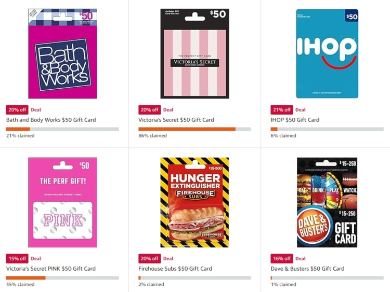Click the 35% claimed progress bar
Viewport: 390px width, 292px height.
tap(62, 278)
